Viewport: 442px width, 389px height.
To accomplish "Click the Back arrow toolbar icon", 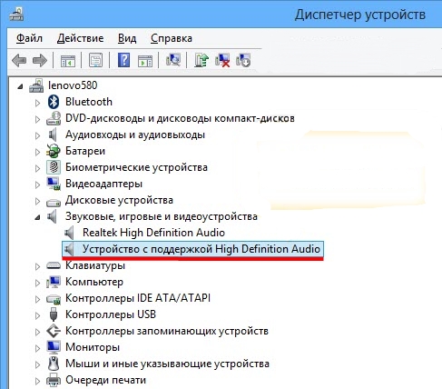I will pyautogui.click(x=19, y=60).
